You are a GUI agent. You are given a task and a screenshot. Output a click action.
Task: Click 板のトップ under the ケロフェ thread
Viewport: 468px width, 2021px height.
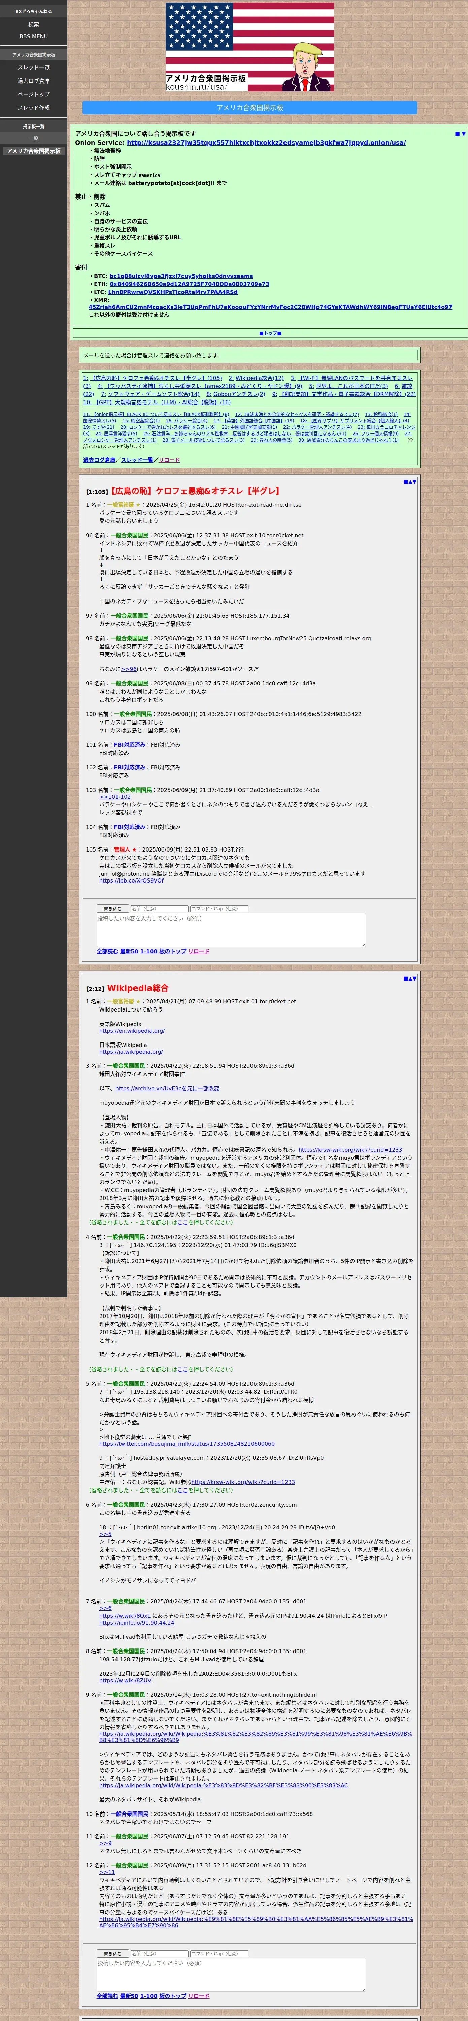tap(172, 951)
